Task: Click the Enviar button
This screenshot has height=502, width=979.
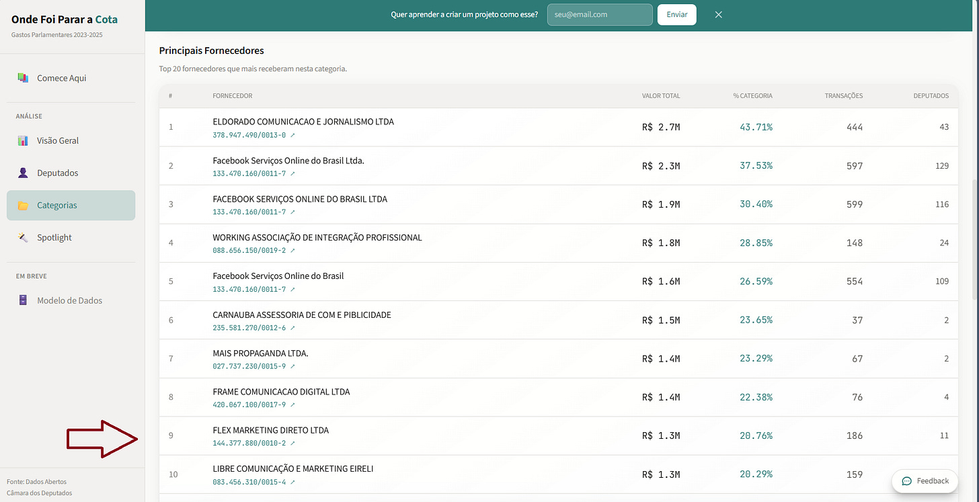Action: coord(676,14)
